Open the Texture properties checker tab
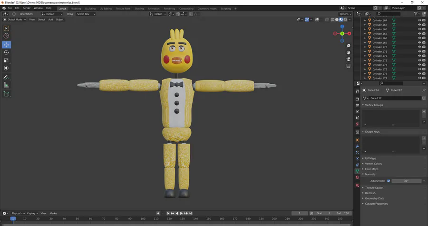This screenshot has height=226, width=428. click(357, 185)
